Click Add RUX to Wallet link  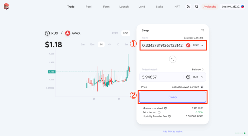click(173, 131)
